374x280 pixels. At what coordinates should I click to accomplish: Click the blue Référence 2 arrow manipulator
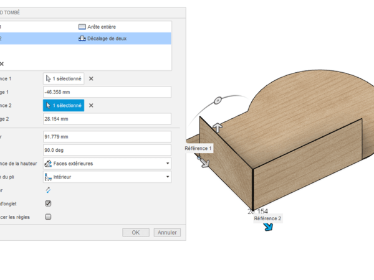tap(268, 227)
